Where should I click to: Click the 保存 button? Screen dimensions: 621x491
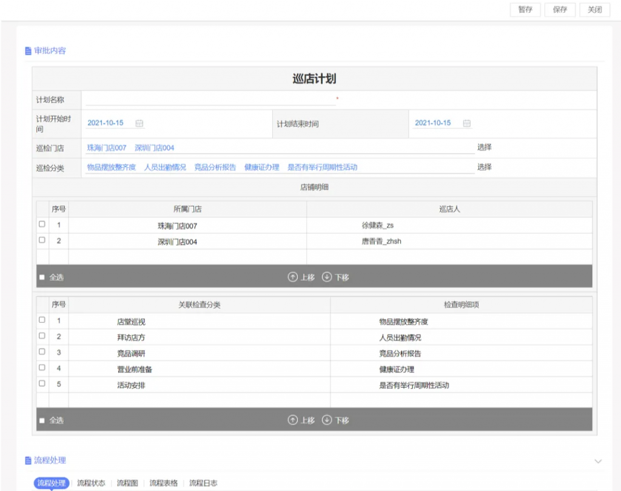click(560, 10)
